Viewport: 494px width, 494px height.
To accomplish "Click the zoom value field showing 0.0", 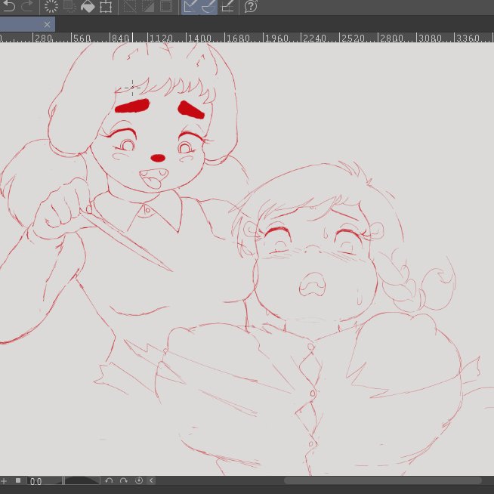I will point(43,480).
